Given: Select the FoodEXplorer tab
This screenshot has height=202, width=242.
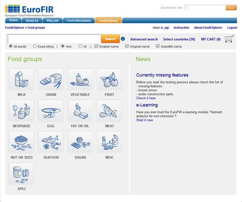Looking at the screenshot, I should pyautogui.click(x=108, y=20).
